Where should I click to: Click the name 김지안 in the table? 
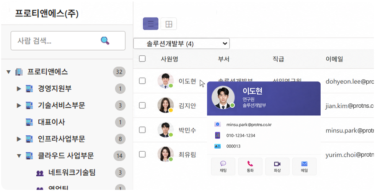pyautogui.click(x=187, y=105)
